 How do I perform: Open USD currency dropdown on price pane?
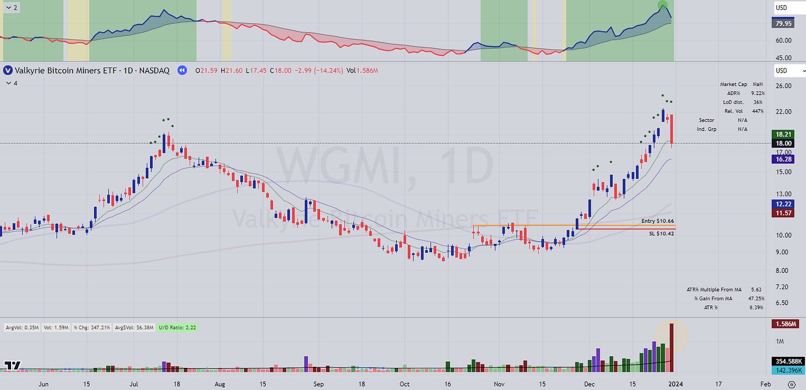click(789, 71)
